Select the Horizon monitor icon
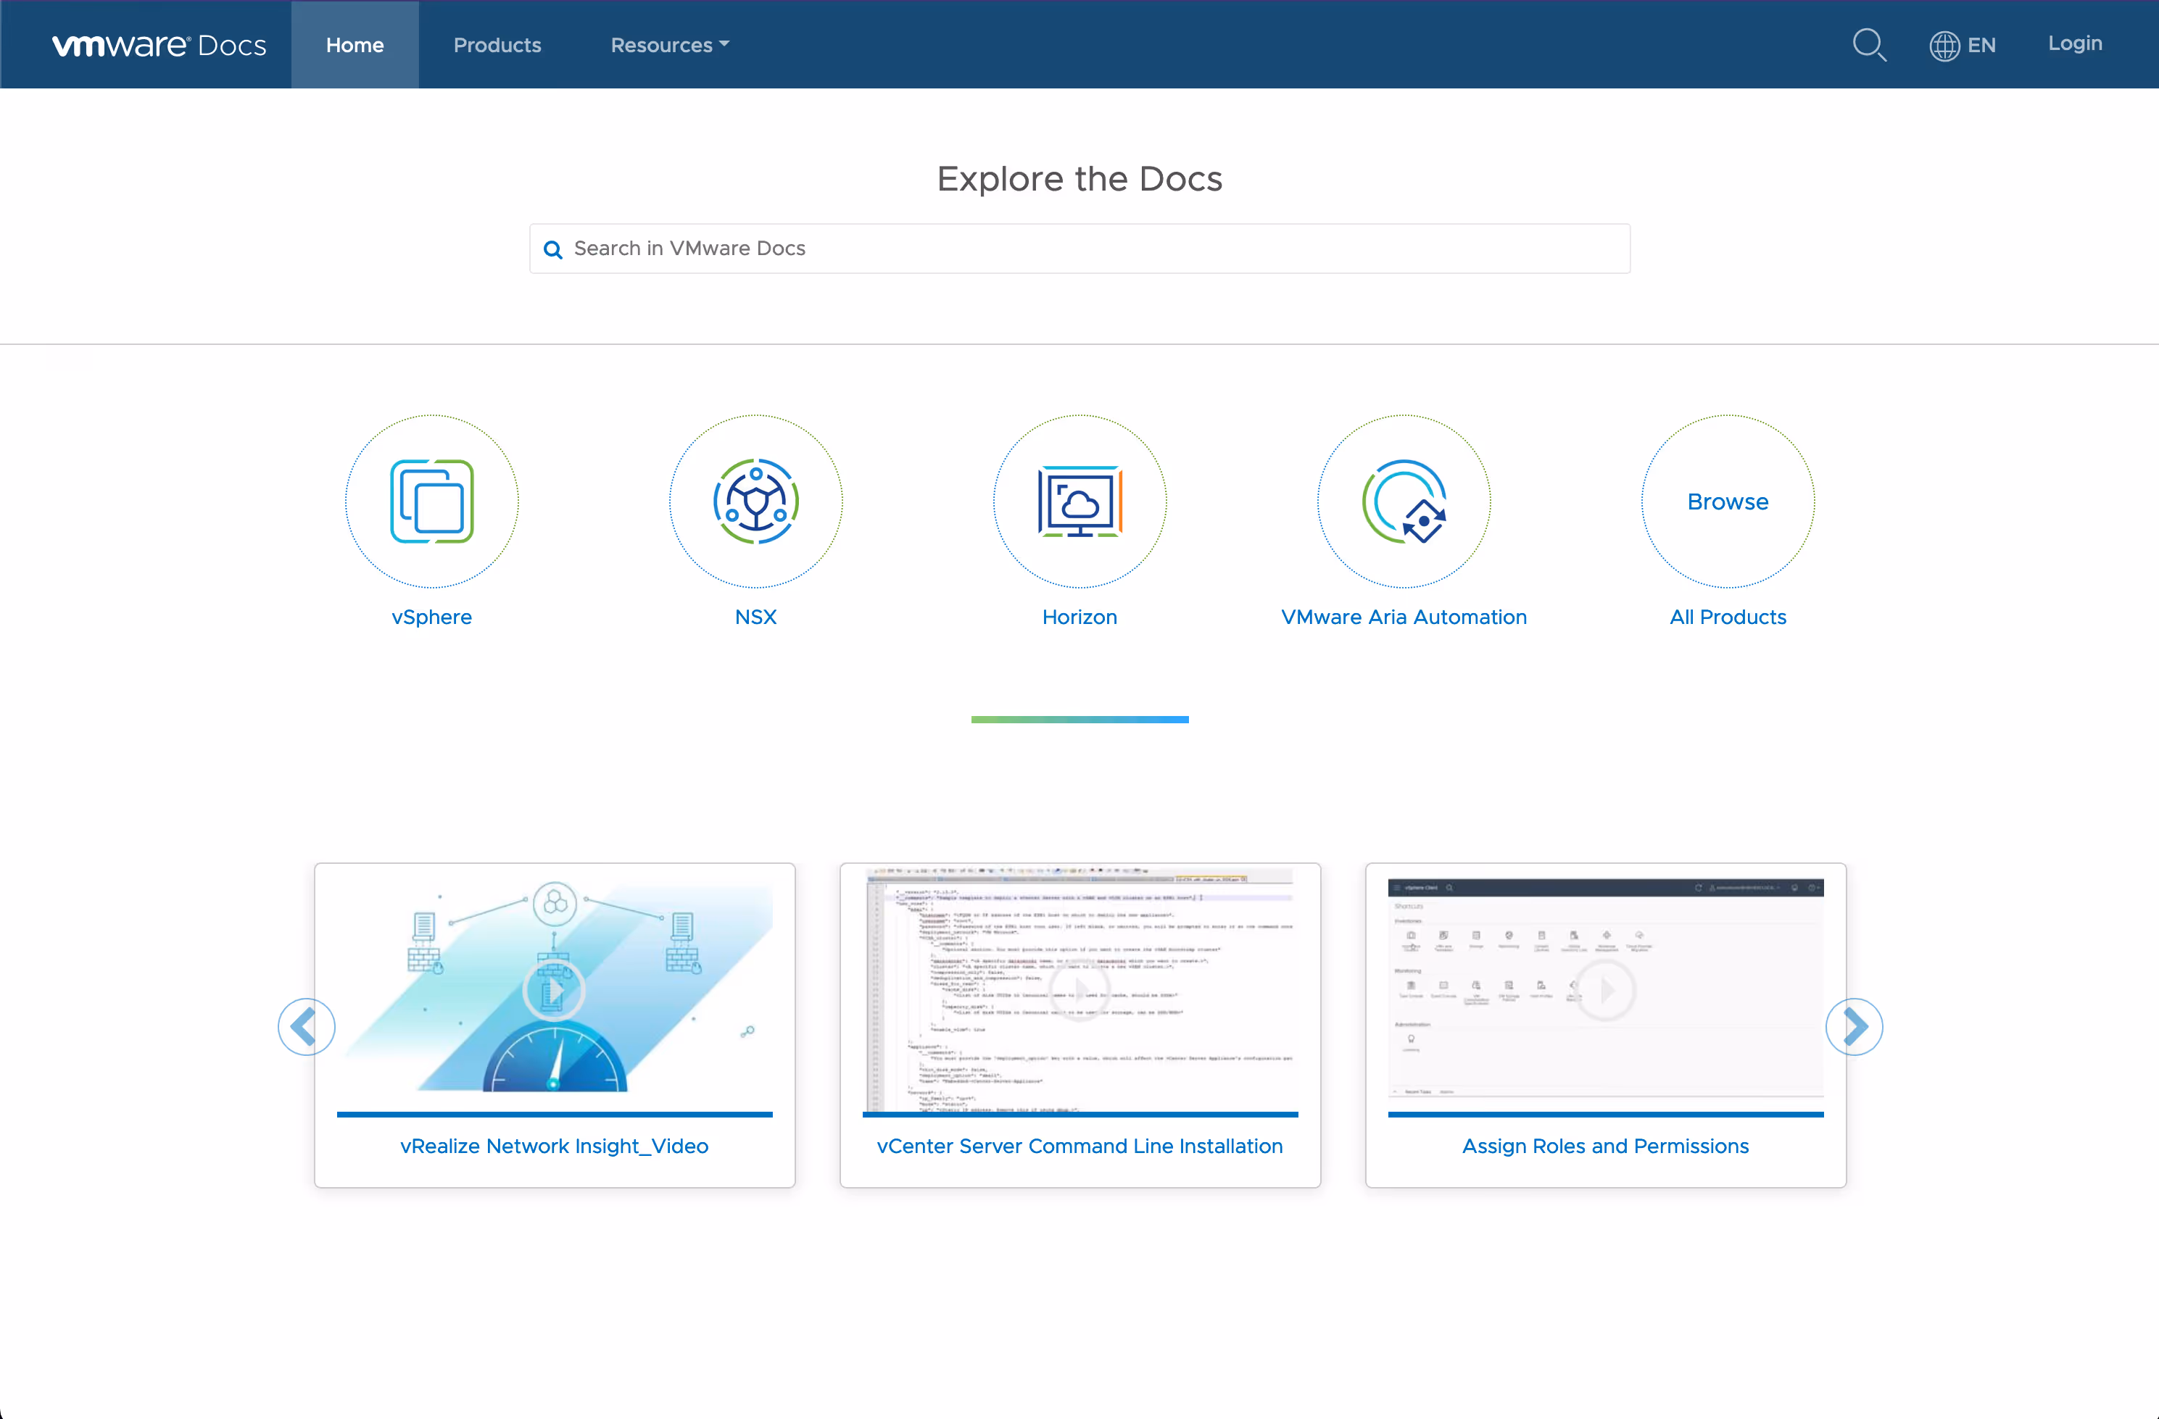The image size is (2159, 1419). point(1079,502)
